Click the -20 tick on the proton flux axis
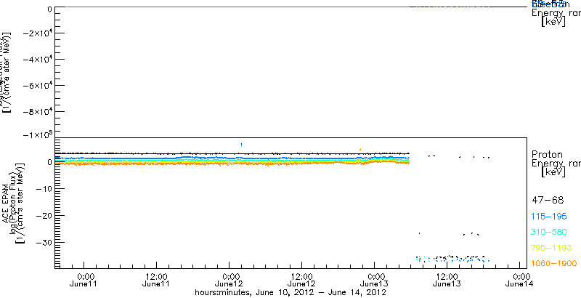The width and height of the screenshot is (581, 298). [44, 215]
